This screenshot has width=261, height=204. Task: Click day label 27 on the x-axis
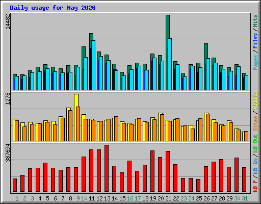[214, 198]
